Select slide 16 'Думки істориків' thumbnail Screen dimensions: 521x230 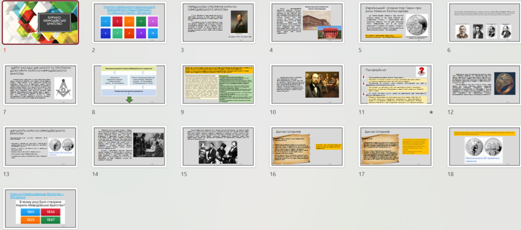point(307,147)
